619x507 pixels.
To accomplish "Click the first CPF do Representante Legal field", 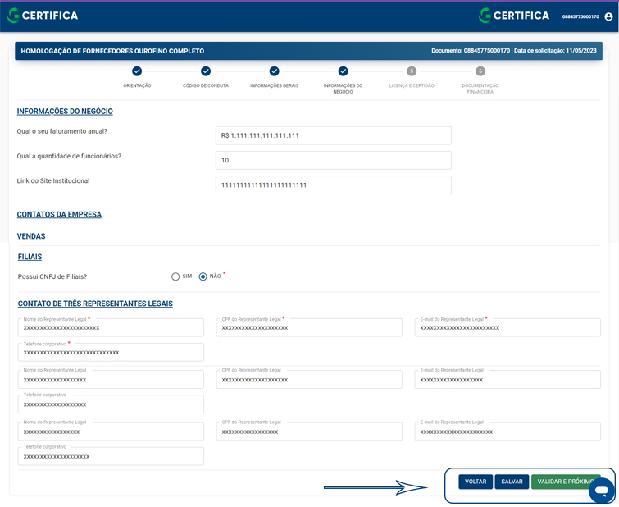I will [309, 328].
